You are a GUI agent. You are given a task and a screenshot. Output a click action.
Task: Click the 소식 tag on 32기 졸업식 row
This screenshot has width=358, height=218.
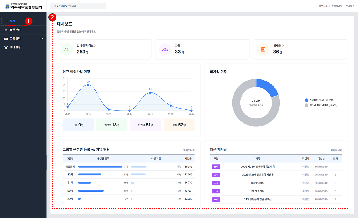pyautogui.click(x=216, y=191)
